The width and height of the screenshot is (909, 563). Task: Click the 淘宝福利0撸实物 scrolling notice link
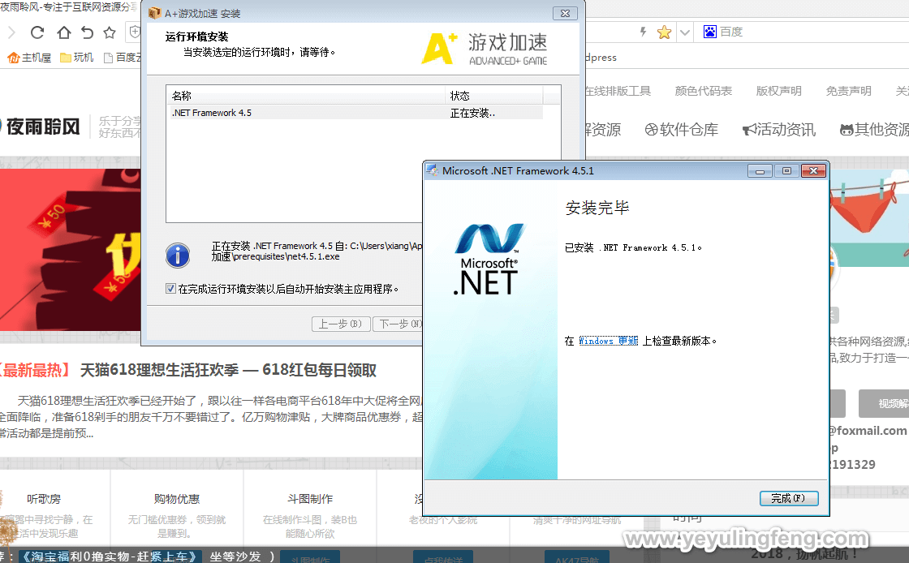[110, 556]
